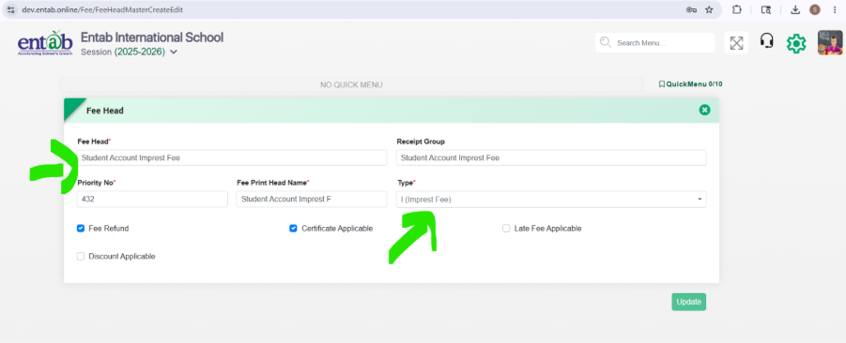Click the Search Menu box
The width and height of the screenshot is (846, 343).
(655, 42)
